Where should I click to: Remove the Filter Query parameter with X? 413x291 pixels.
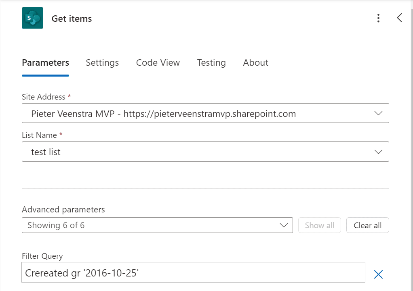(378, 274)
